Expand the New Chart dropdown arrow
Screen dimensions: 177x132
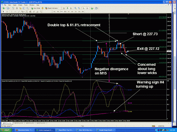(x=5, y=8)
